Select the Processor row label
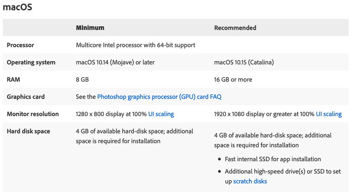 click(21, 45)
